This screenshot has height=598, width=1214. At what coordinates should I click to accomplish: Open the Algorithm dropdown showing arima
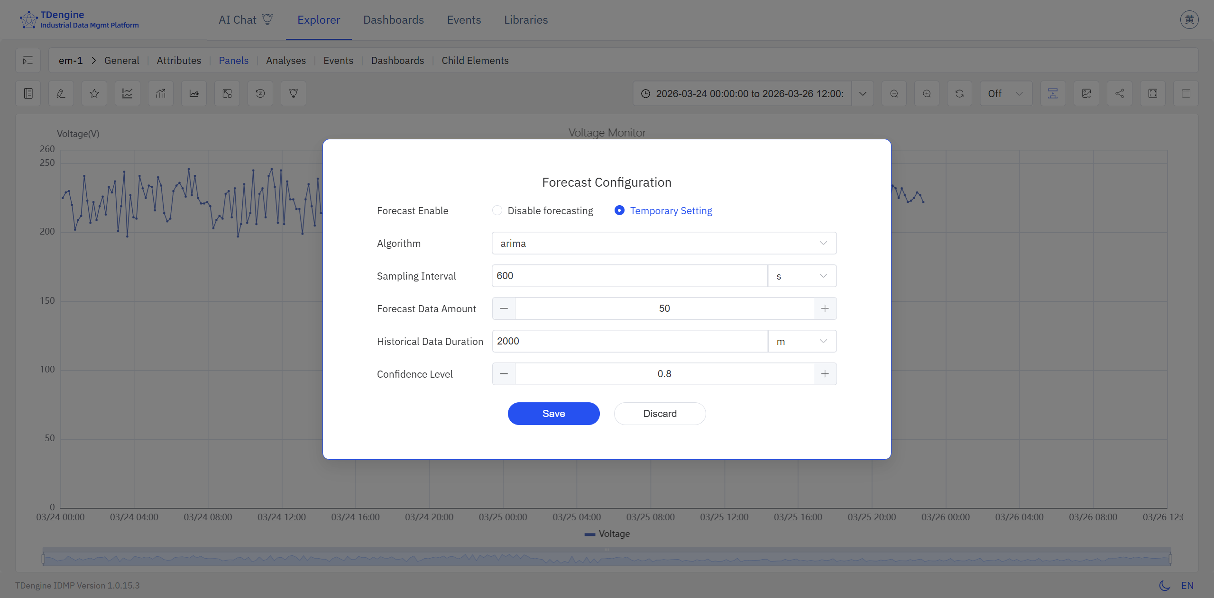[663, 243]
